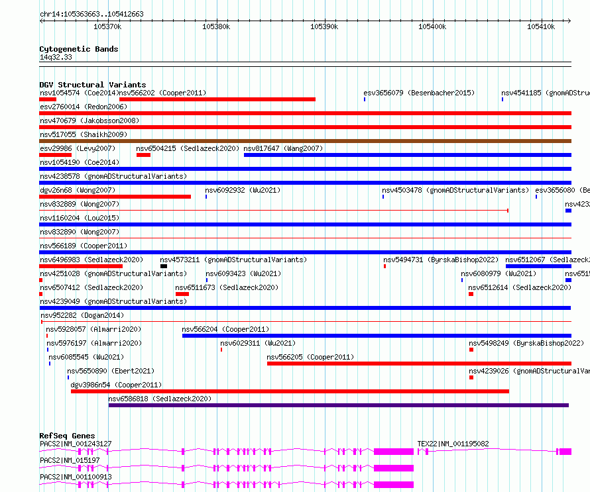Click the nsv566202 (Cooper2011) variant label
Screen dimensions: 590x492
click(x=162, y=93)
